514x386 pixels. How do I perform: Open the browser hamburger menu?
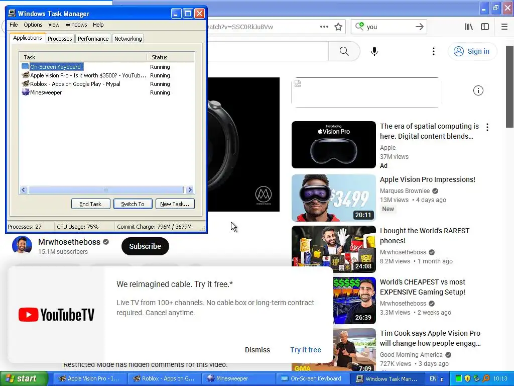(x=504, y=27)
